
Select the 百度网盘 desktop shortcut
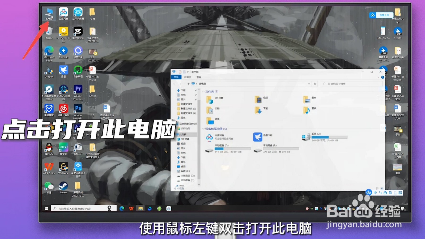point(63,14)
